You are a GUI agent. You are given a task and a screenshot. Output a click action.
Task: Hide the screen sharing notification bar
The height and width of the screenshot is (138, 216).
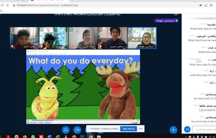point(141,129)
